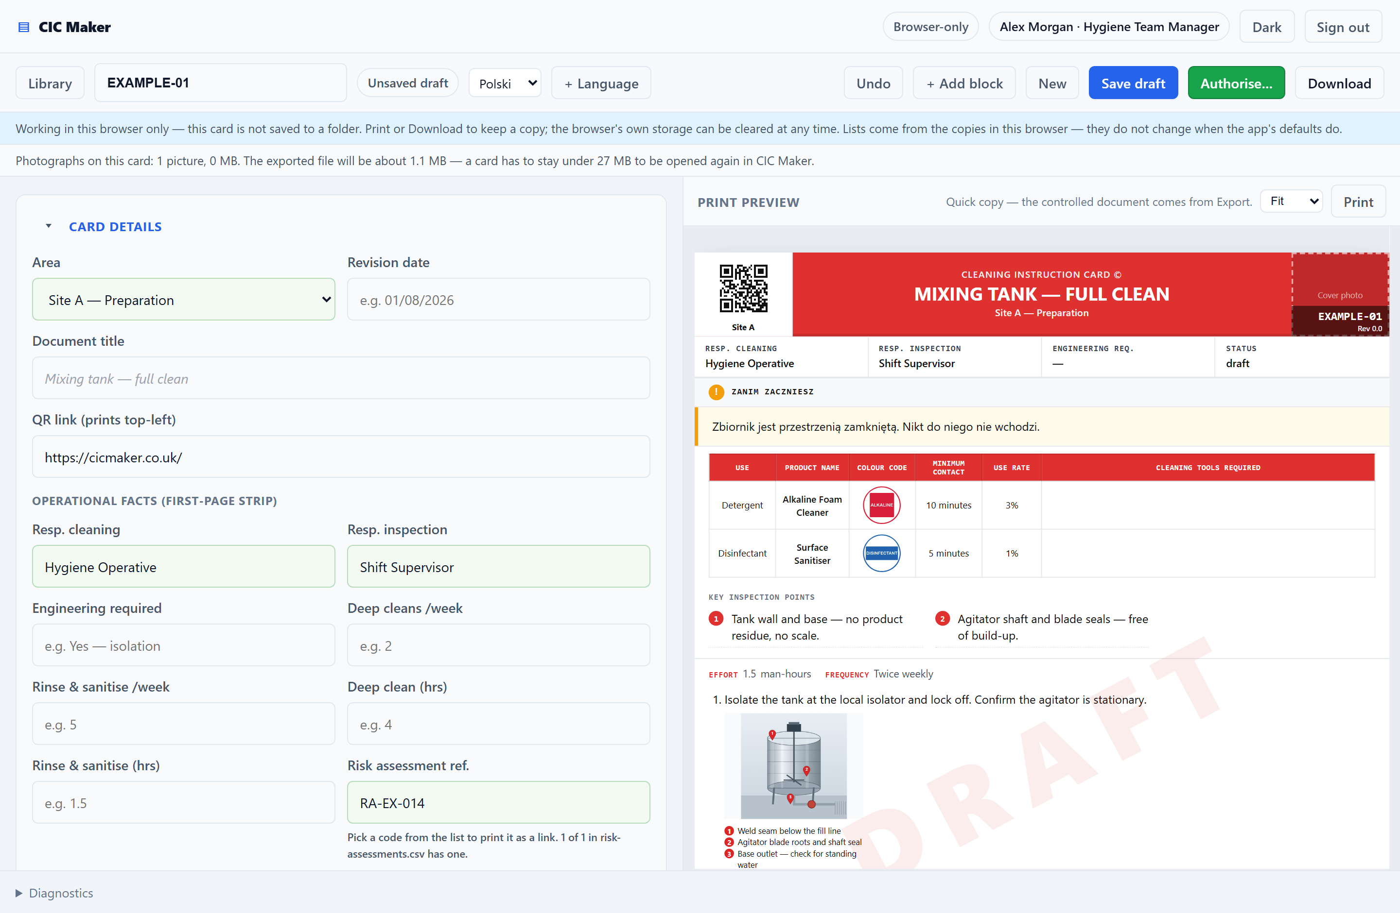Click the Resp. cleaning field
This screenshot has height=913, width=1400.
point(184,567)
